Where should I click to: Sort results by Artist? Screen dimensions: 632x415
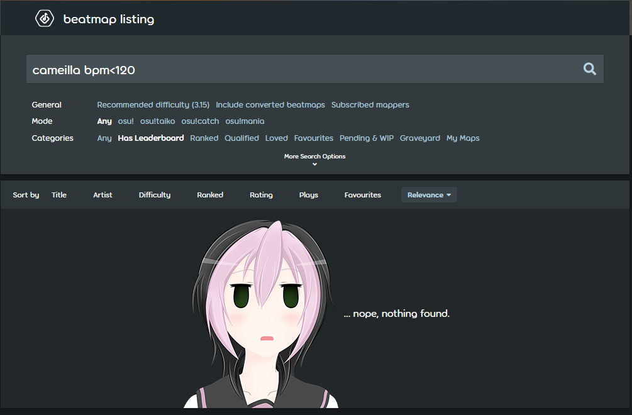tap(103, 195)
